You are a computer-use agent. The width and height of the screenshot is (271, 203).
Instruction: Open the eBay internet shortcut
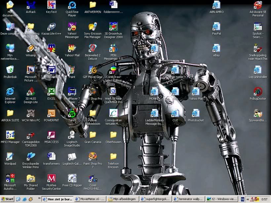click(x=216, y=49)
